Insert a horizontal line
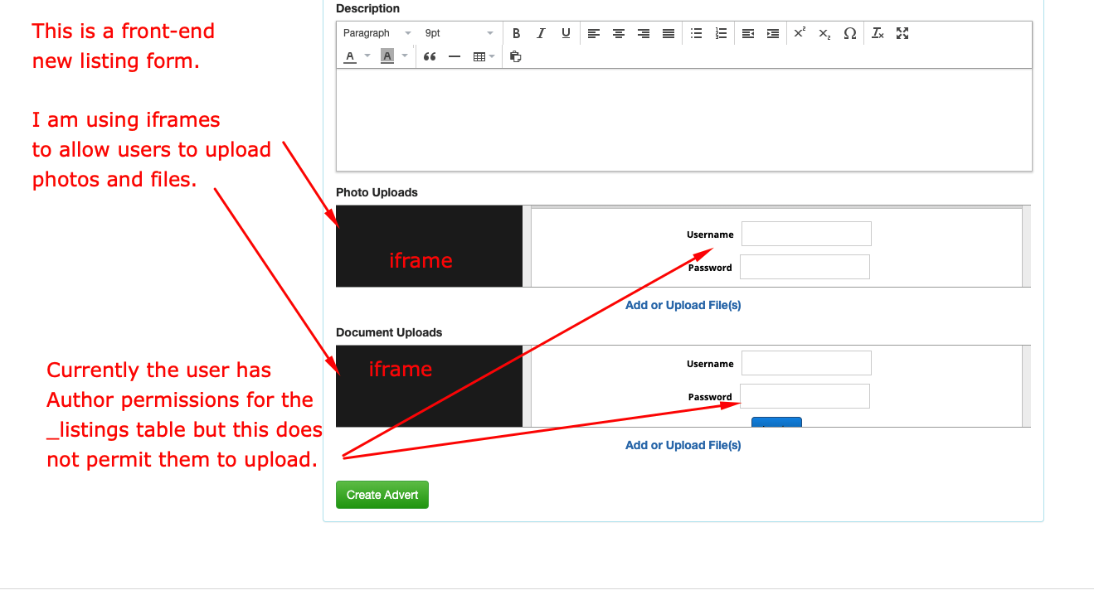The image size is (1094, 600). 454,56
